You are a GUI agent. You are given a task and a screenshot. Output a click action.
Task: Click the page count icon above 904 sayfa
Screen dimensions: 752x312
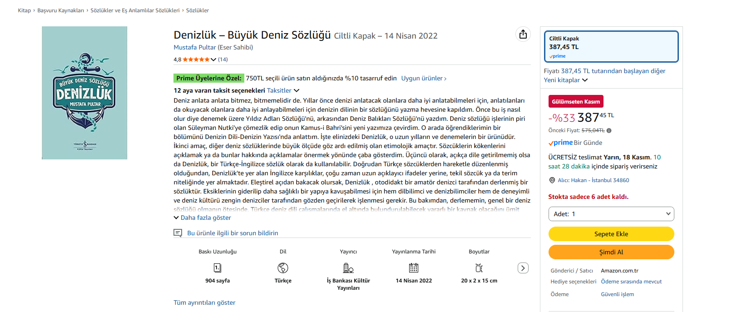click(x=218, y=268)
